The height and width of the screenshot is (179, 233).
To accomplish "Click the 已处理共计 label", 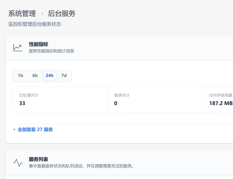I will 29,95.
